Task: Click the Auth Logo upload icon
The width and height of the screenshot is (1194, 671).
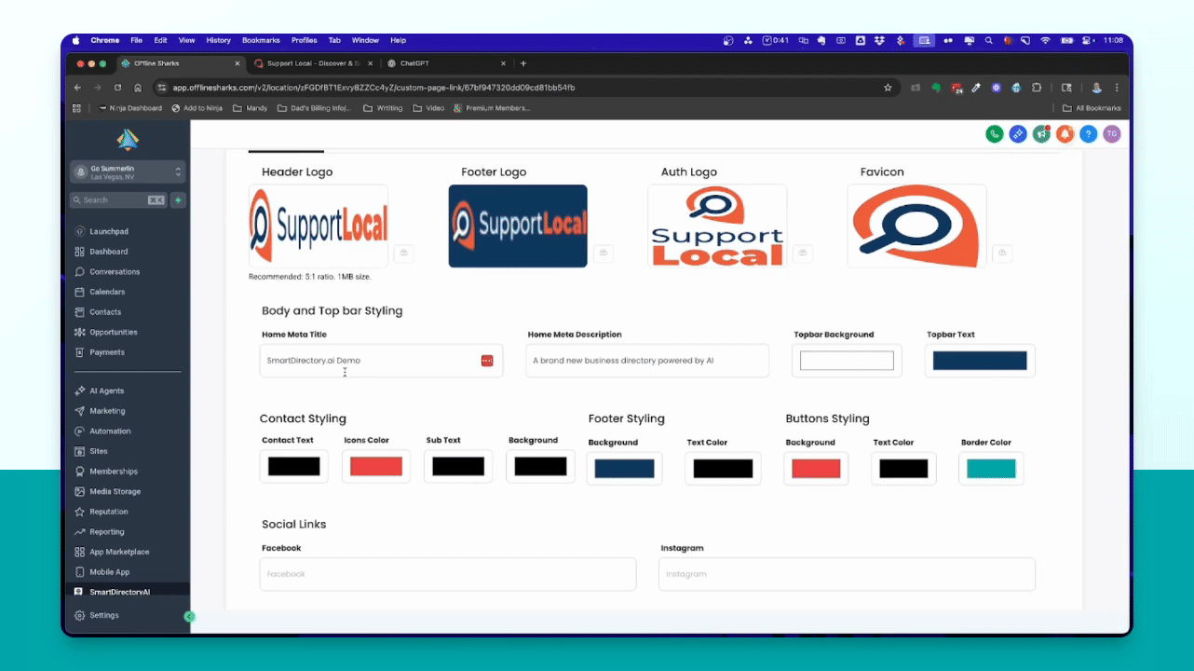Action: point(803,253)
